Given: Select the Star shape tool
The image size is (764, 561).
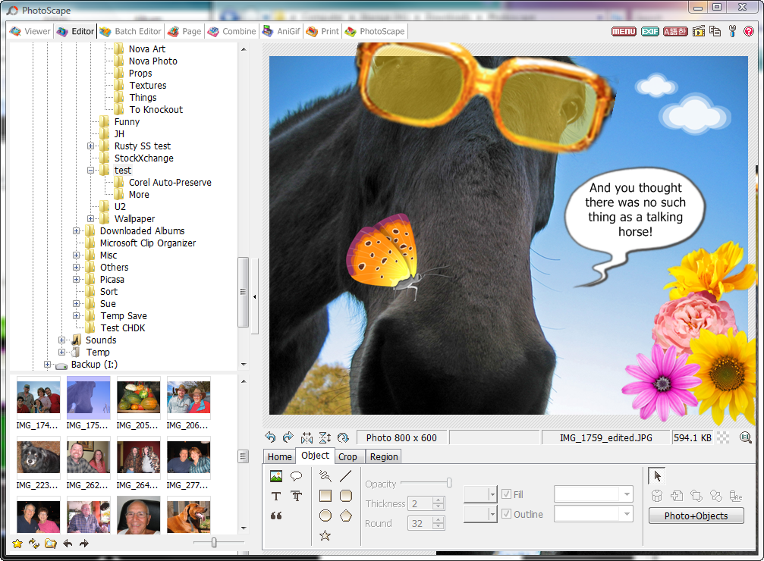Looking at the screenshot, I should pos(325,536).
